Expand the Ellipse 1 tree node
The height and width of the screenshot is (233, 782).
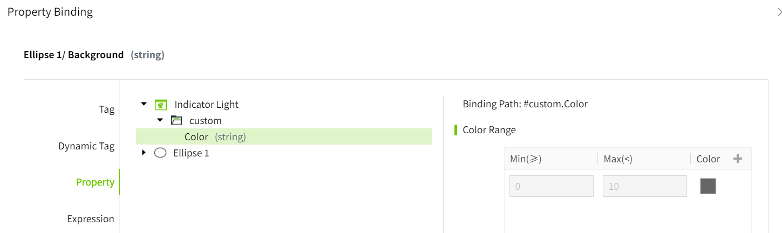pos(144,153)
